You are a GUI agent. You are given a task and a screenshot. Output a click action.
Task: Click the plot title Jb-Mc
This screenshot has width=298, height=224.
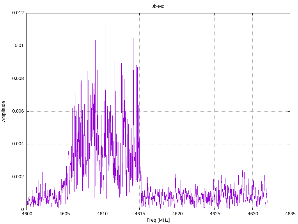point(158,6)
